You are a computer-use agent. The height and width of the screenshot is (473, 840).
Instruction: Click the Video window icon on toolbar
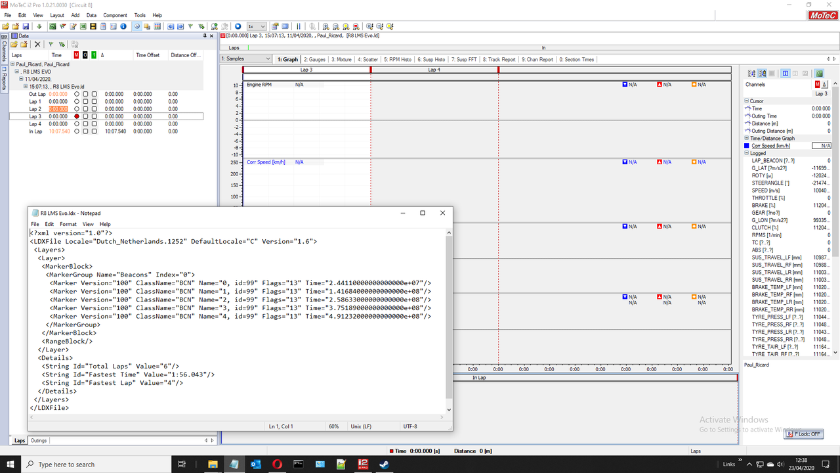click(285, 26)
